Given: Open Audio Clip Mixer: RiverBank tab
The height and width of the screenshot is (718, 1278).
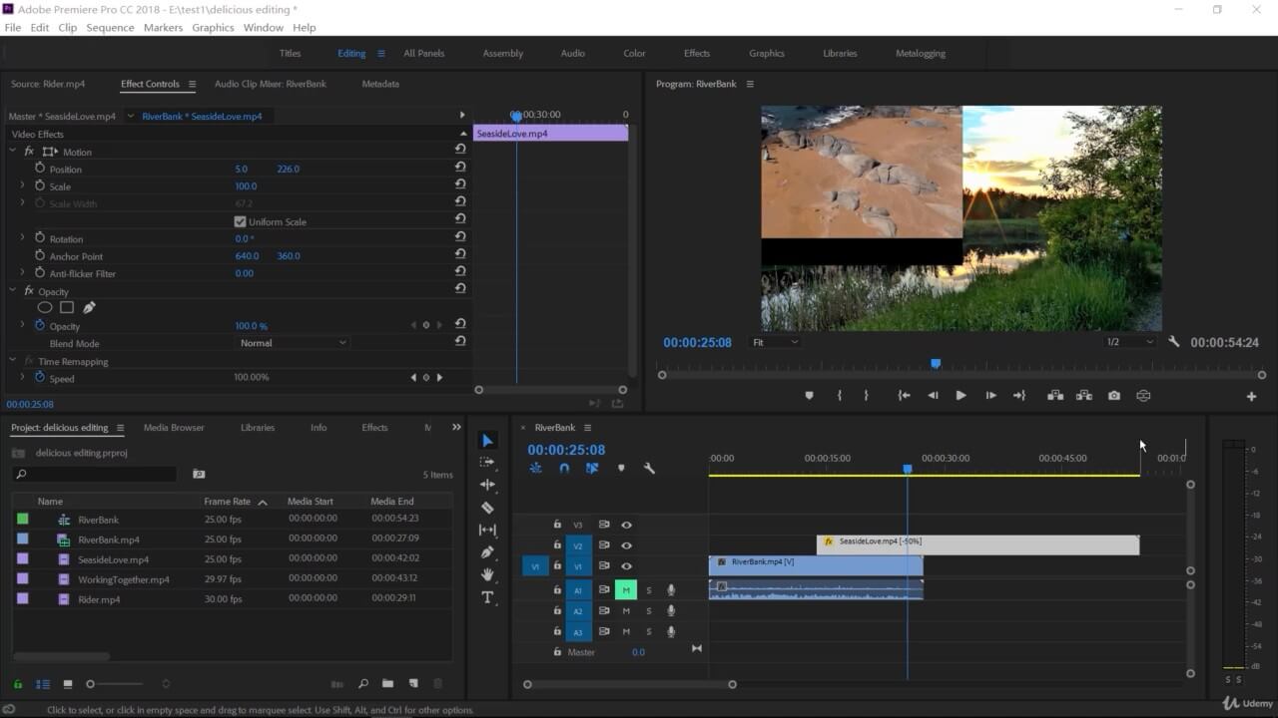Looking at the screenshot, I should click(270, 84).
